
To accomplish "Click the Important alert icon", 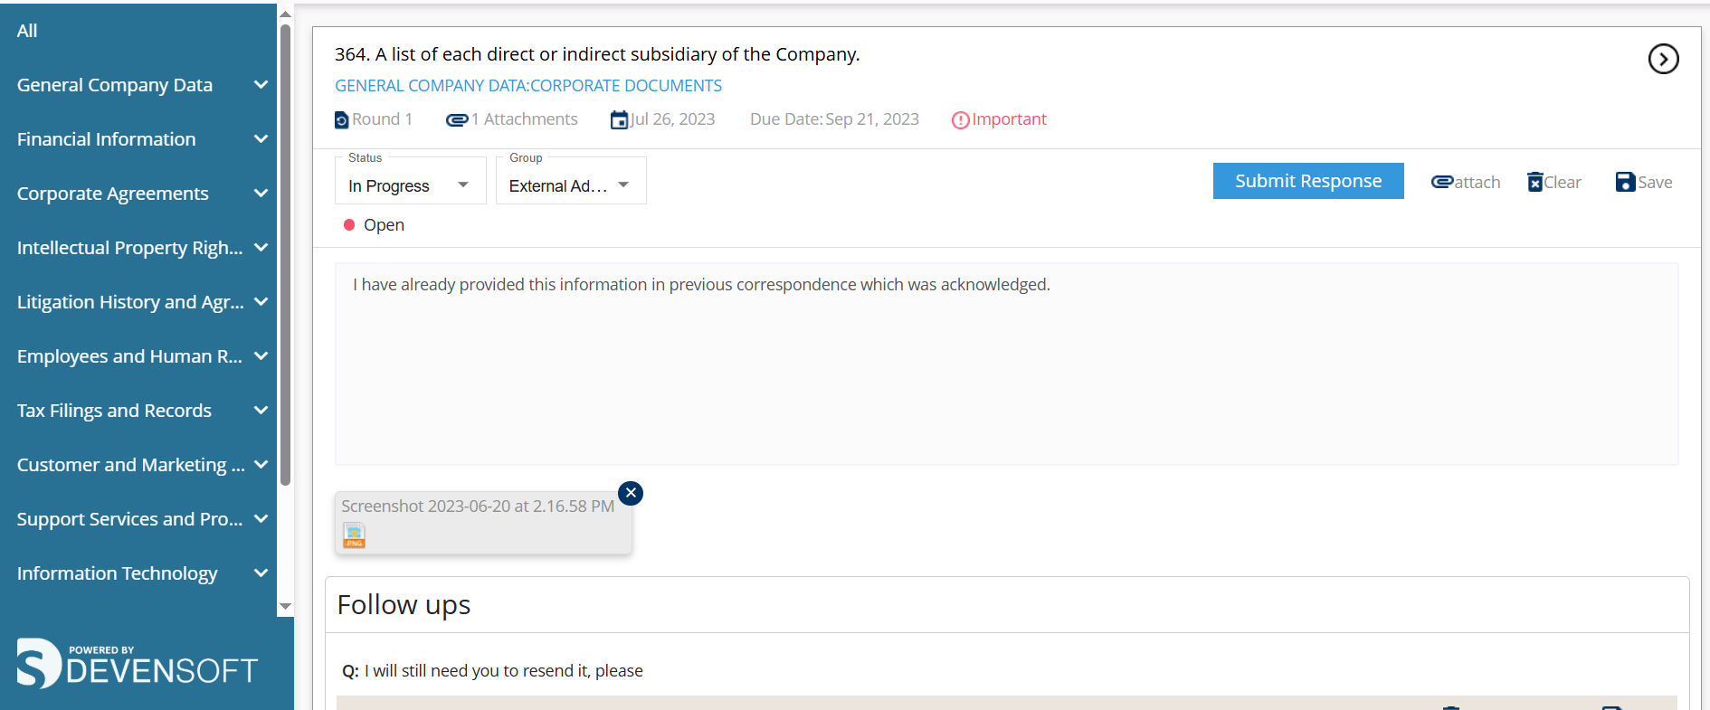I will 960,120.
